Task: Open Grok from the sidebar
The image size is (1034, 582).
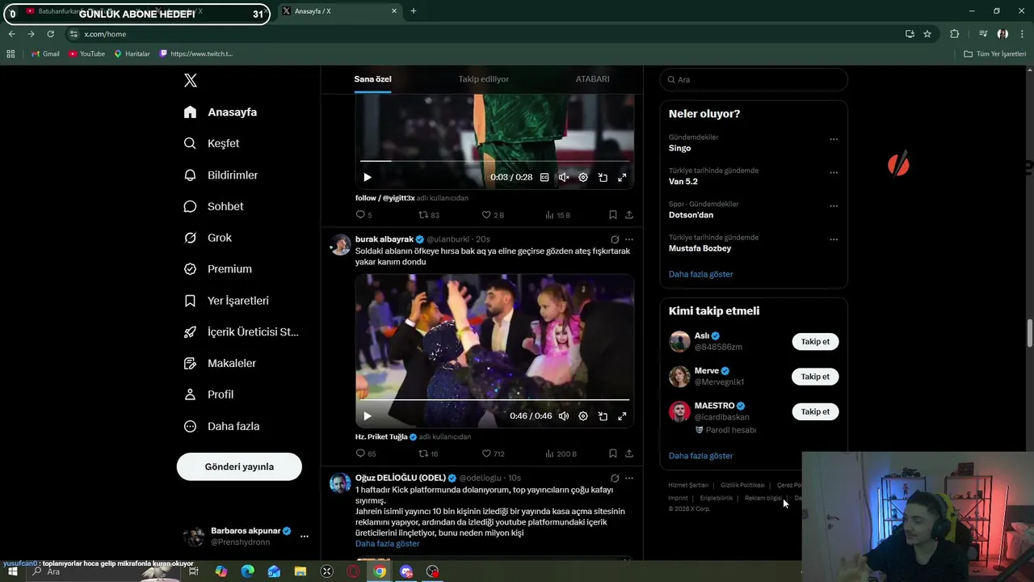Action: [208, 238]
